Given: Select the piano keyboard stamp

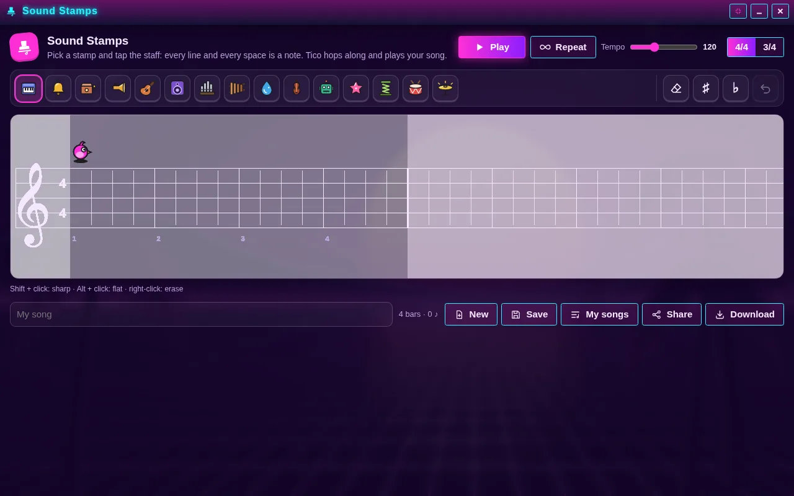Looking at the screenshot, I should (29, 88).
